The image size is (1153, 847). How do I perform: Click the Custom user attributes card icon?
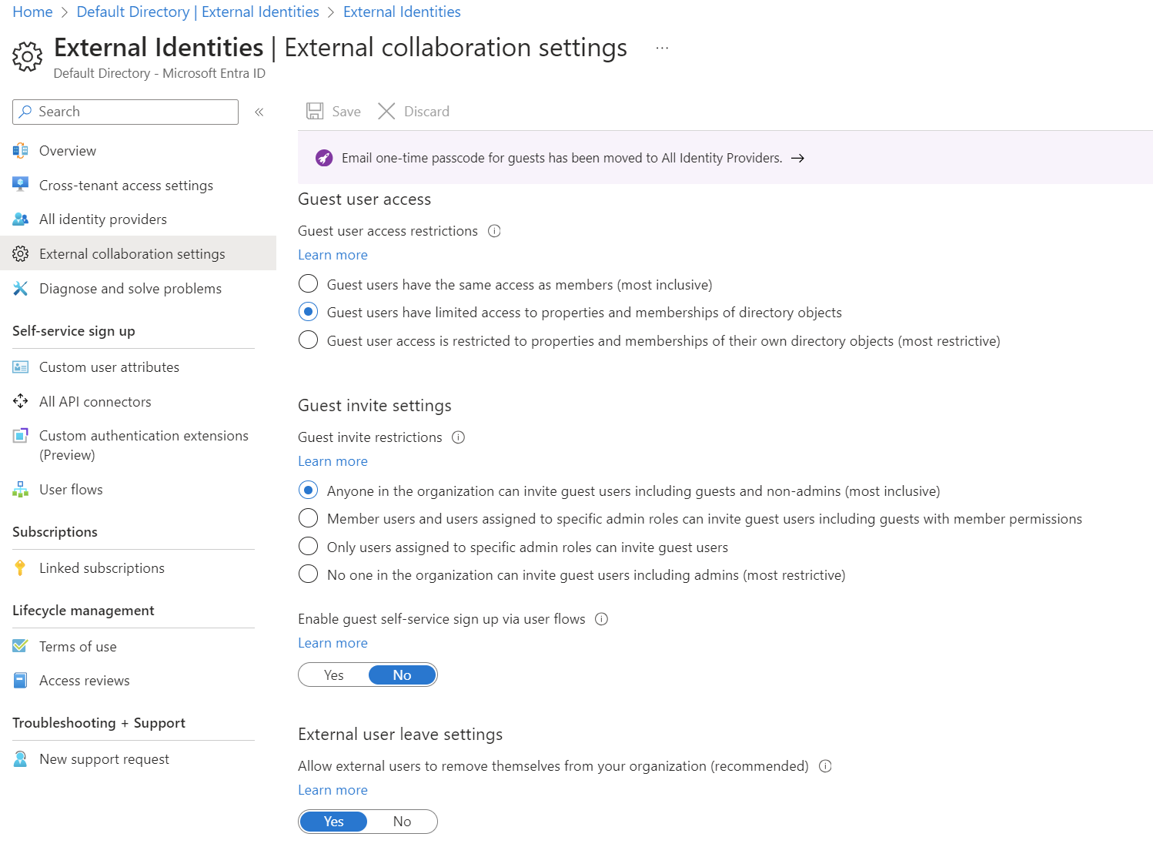pos(21,367)
